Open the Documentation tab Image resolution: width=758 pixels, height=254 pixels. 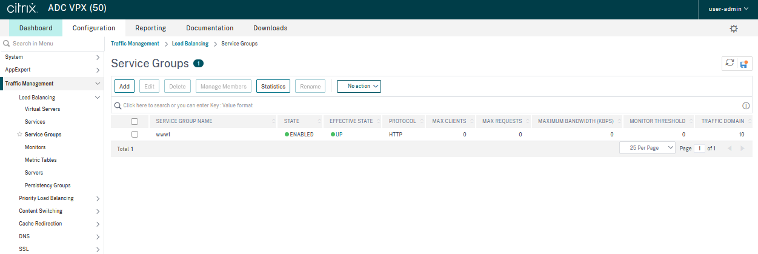click(210, 28)
